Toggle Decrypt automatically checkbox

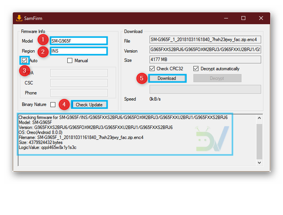[196, 69]
